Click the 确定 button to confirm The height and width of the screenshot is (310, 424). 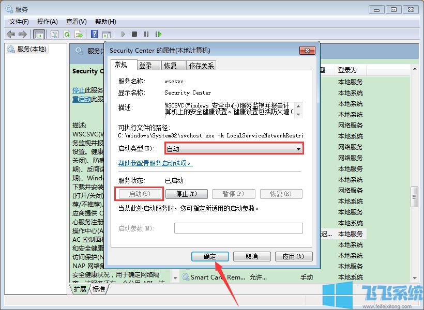pos(209,256)
